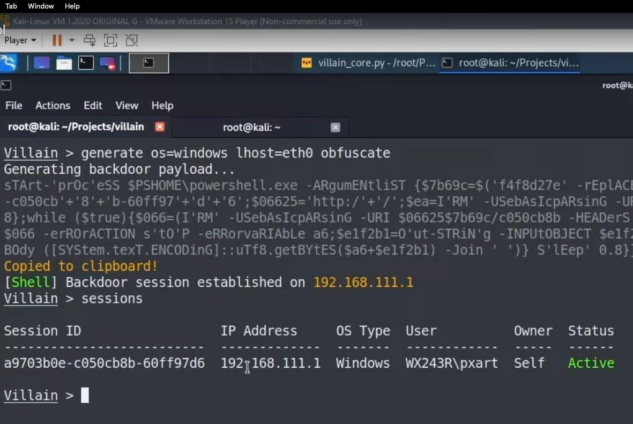The height and width of the screenshot is (424, 633).
Task: Click the Copied to clipboard! message
Action: point(81,266)
